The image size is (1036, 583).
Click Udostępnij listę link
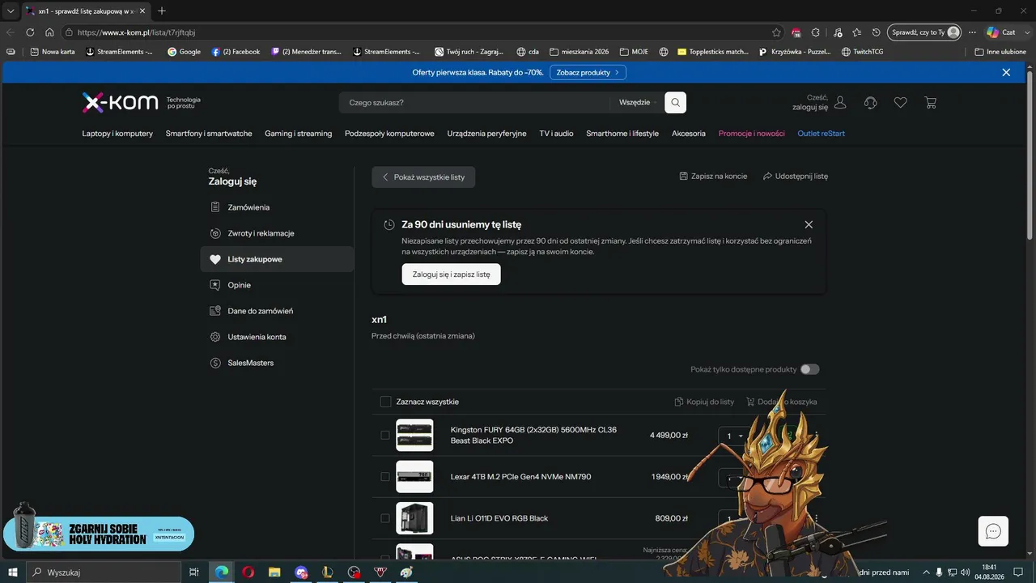[796, 176]
